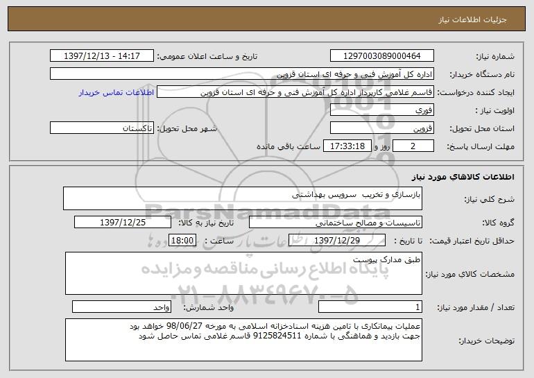Click the مشخصات کالای مورد نیاز text area
Screen dimensions: 534x378
click(243, 273)
